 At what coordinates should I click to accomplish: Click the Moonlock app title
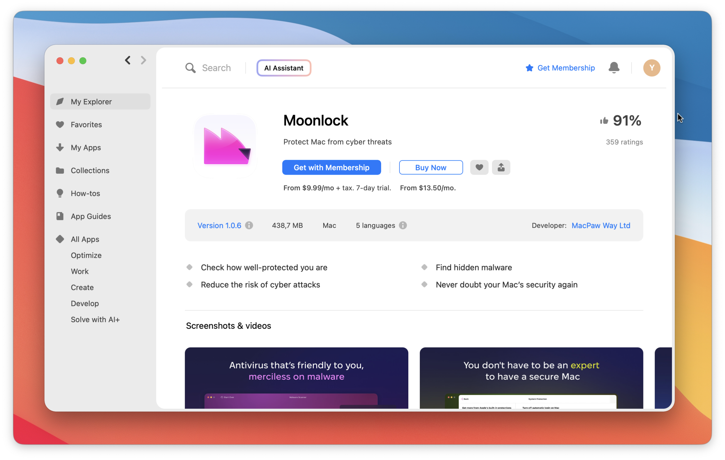point(316,121)
